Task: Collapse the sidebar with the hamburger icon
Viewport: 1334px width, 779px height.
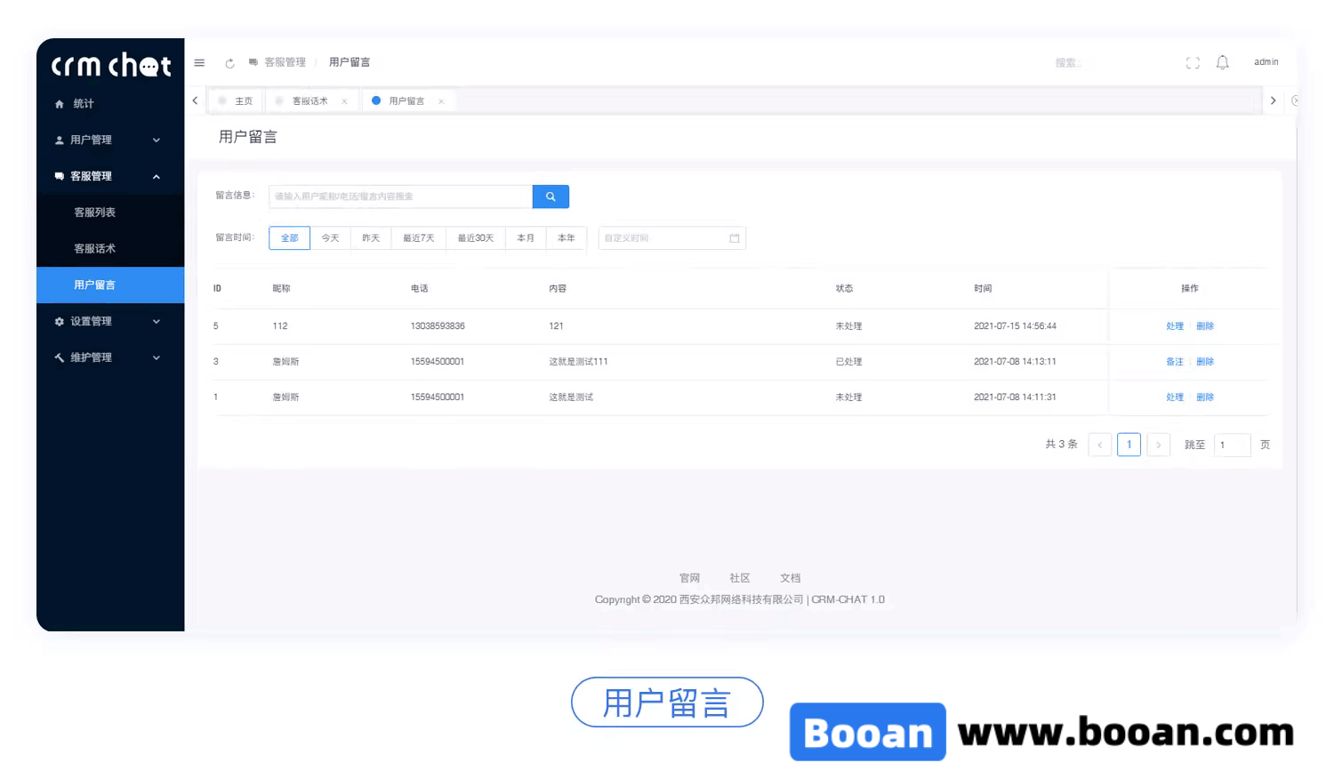Action: 199,62
